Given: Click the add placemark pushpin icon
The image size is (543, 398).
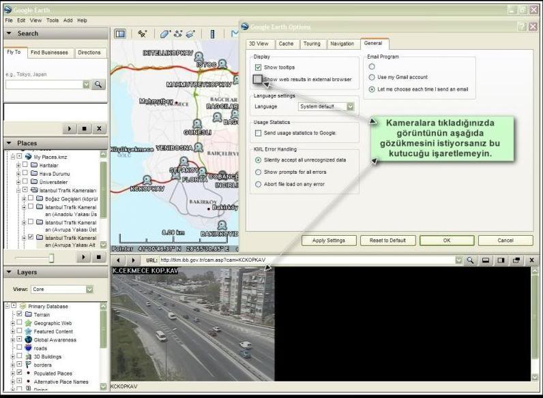Looking at the screenshot, I should point(142,33).
